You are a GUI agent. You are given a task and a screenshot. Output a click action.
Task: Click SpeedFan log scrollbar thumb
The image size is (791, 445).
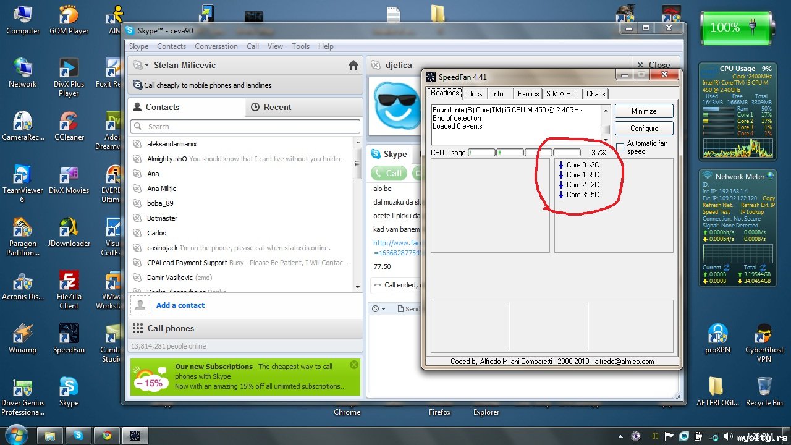coord(606,129)
